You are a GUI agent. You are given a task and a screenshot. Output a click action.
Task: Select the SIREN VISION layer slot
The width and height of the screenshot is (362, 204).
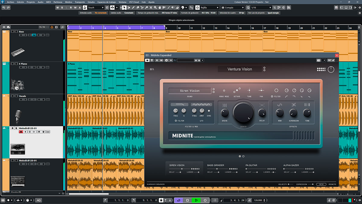184,169
